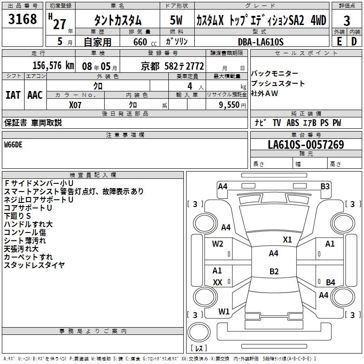Click damage mark W2 on diagram
Viewport: 364px width, 364px height.
[217, 244]
